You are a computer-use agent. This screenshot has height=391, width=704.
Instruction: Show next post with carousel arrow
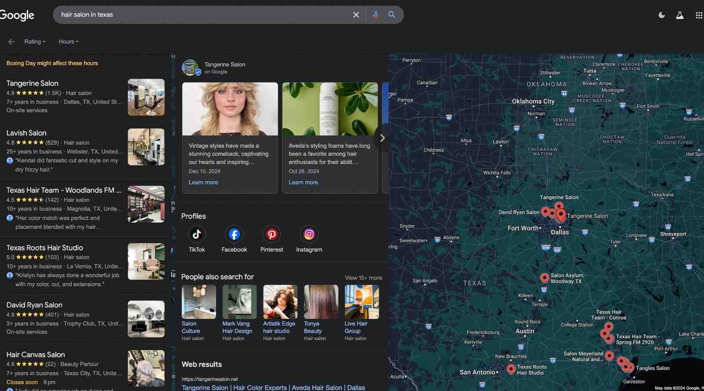[382, 138]
